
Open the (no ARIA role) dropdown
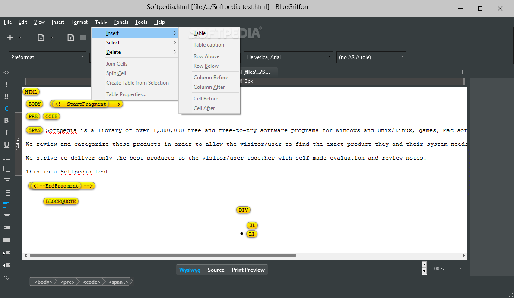click(x=371, y=57)
